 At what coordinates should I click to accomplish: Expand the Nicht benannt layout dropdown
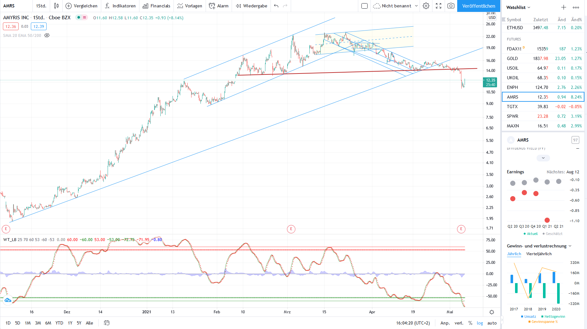tap(416, 6)
